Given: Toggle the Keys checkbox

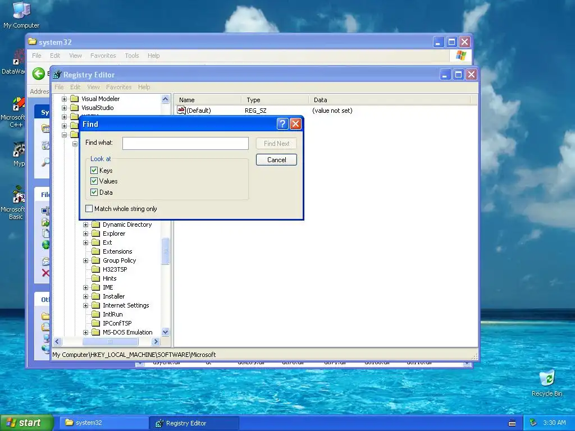Looking at the screenshot, I should [94, 170].
